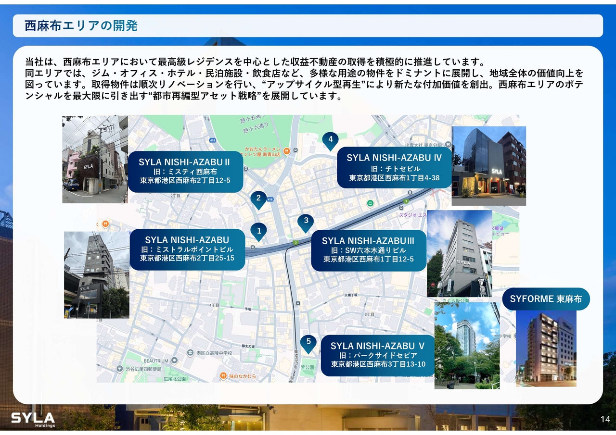The height and width of the screenshot is (435, 616).
Task: Open the black glass SYLA building photo
Action: (x=488, y=166)
